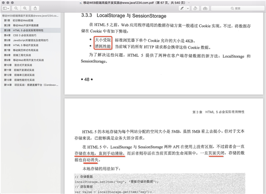Select 第4章 CSS 3 必会实战技巧
The image size is (266, 194).
[x=20, y=35]
